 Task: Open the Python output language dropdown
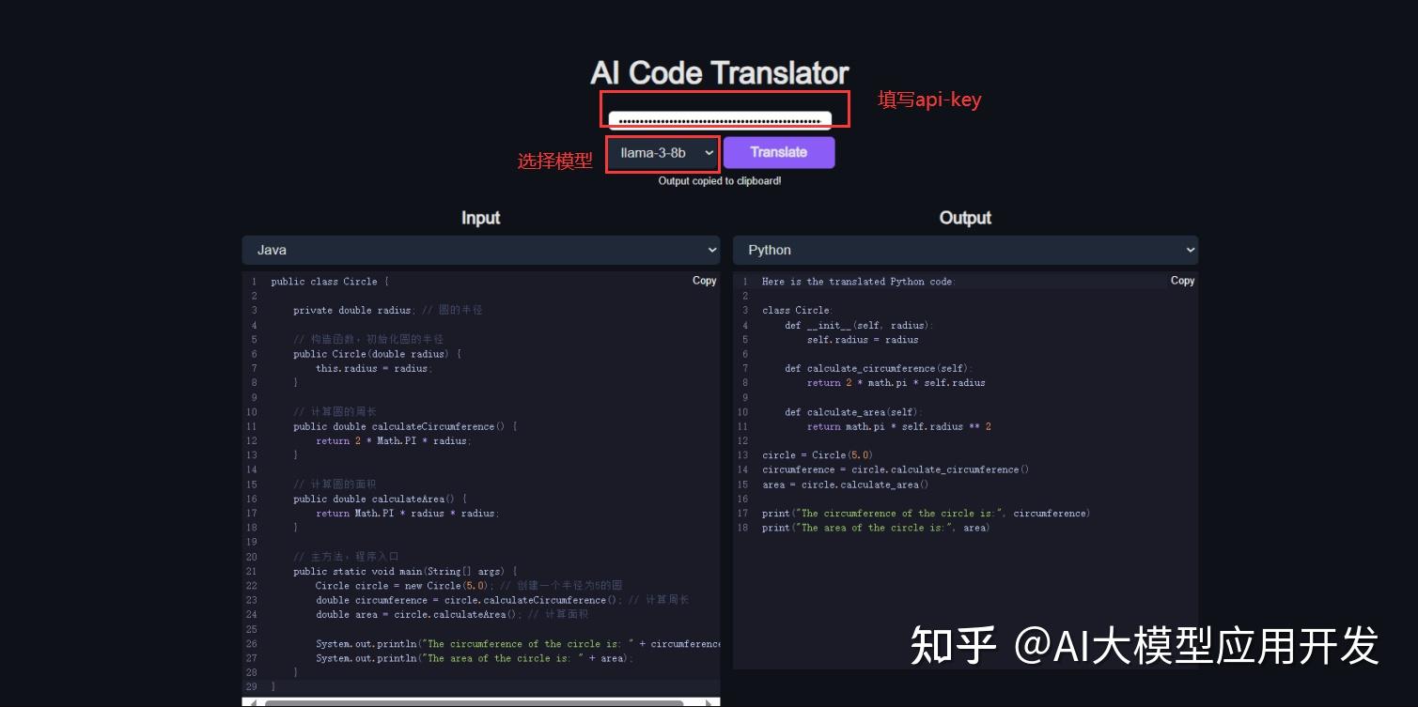coord(965,250)
